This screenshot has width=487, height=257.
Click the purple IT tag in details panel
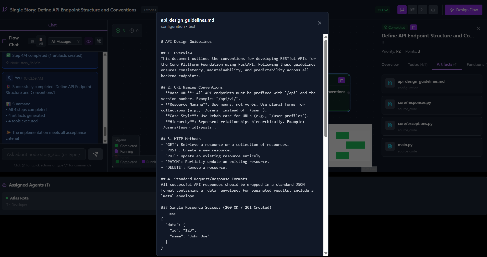pos(413,27)
